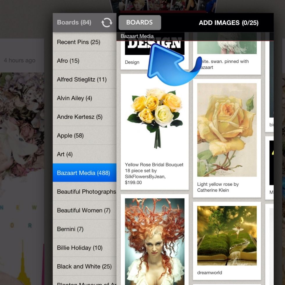Choose the Beautiful Women (7) board
Screen dimensions: 285x285
pos(85,210)
